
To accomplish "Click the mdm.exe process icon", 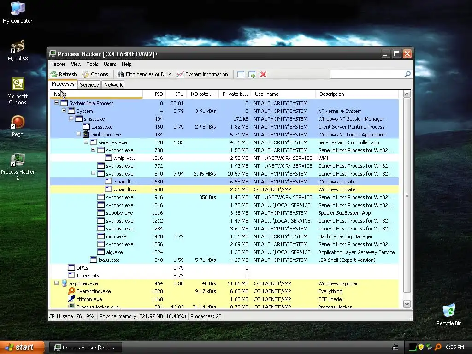I will tap(101, 236).
